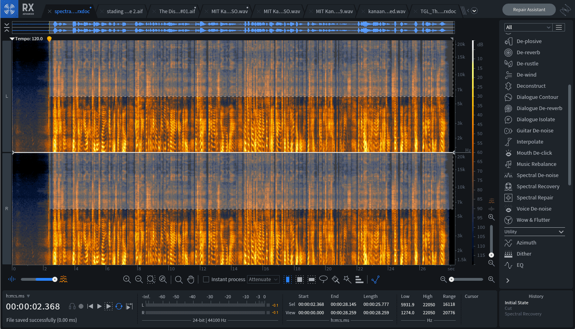Toggle the time selection tool
This screenshot has height=329, width=575.
pyautogui.click(x=288, y=280)
